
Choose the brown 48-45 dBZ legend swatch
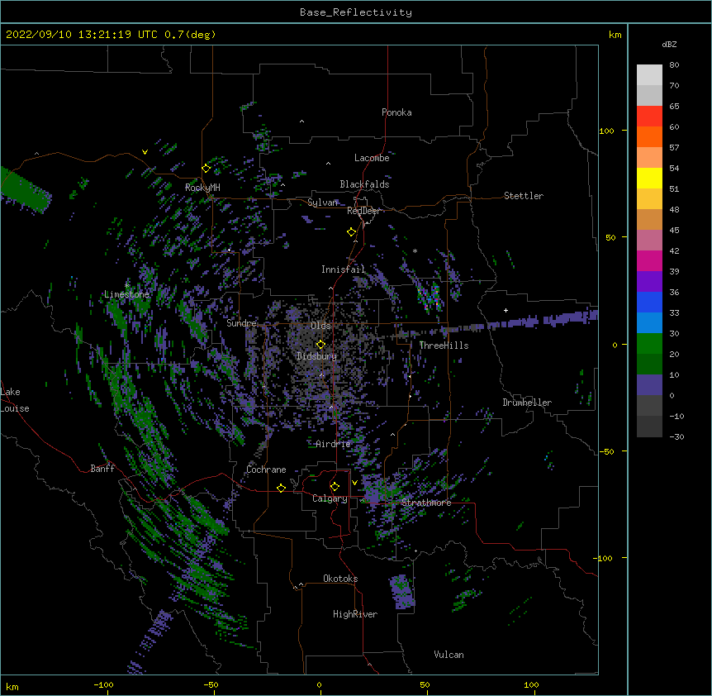pos(649,220)
